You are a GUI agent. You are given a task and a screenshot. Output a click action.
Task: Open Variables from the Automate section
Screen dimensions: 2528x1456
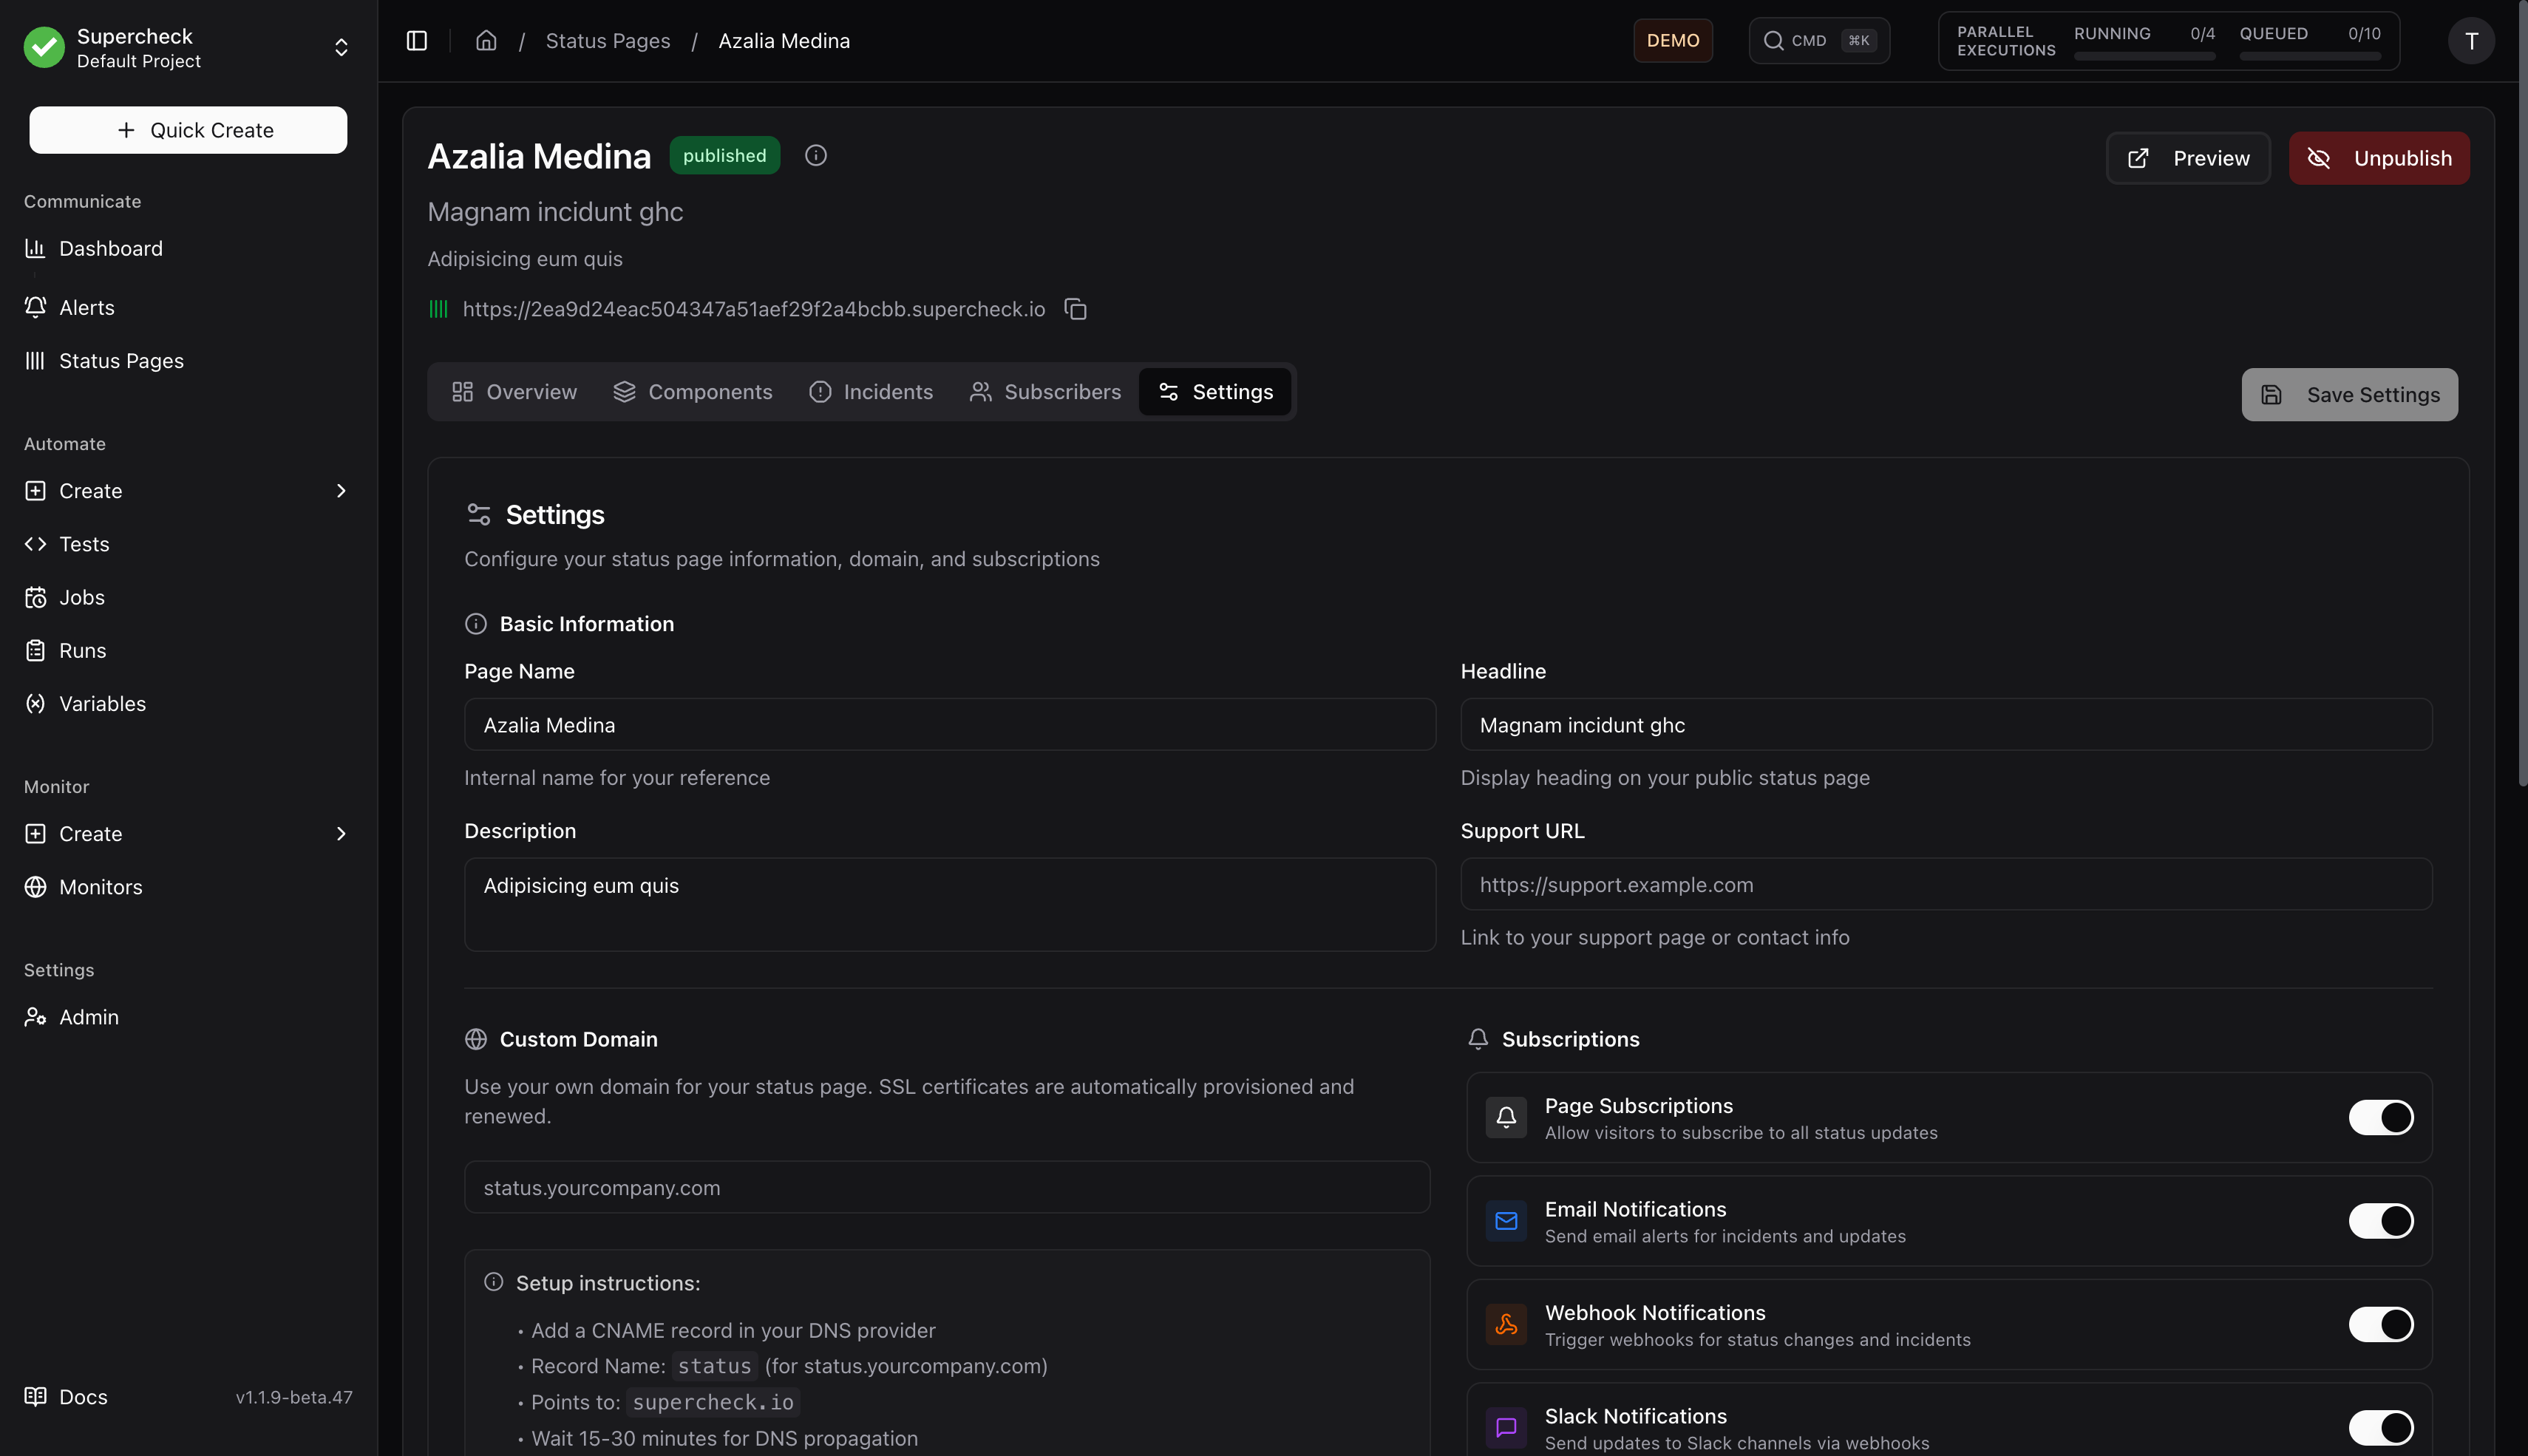(x=102, y=703)
